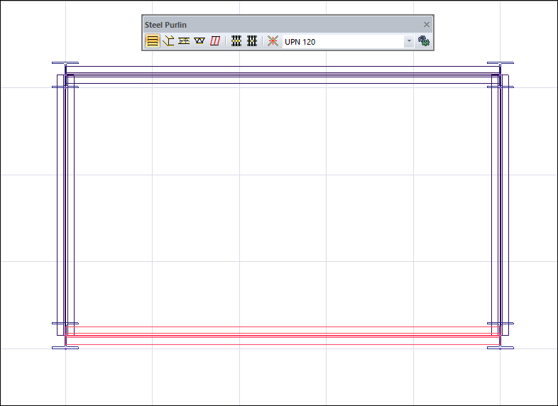The height and width of the screenshot is (406, 558).
Task: Select the left vertical steel beam
Action: tap(65, 205)
